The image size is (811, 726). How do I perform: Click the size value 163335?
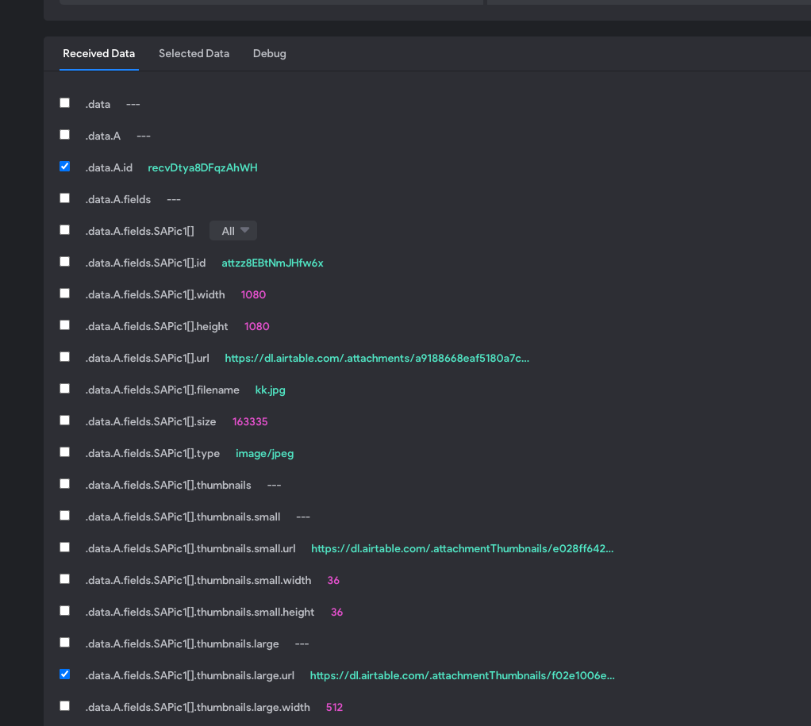(250, 421)
